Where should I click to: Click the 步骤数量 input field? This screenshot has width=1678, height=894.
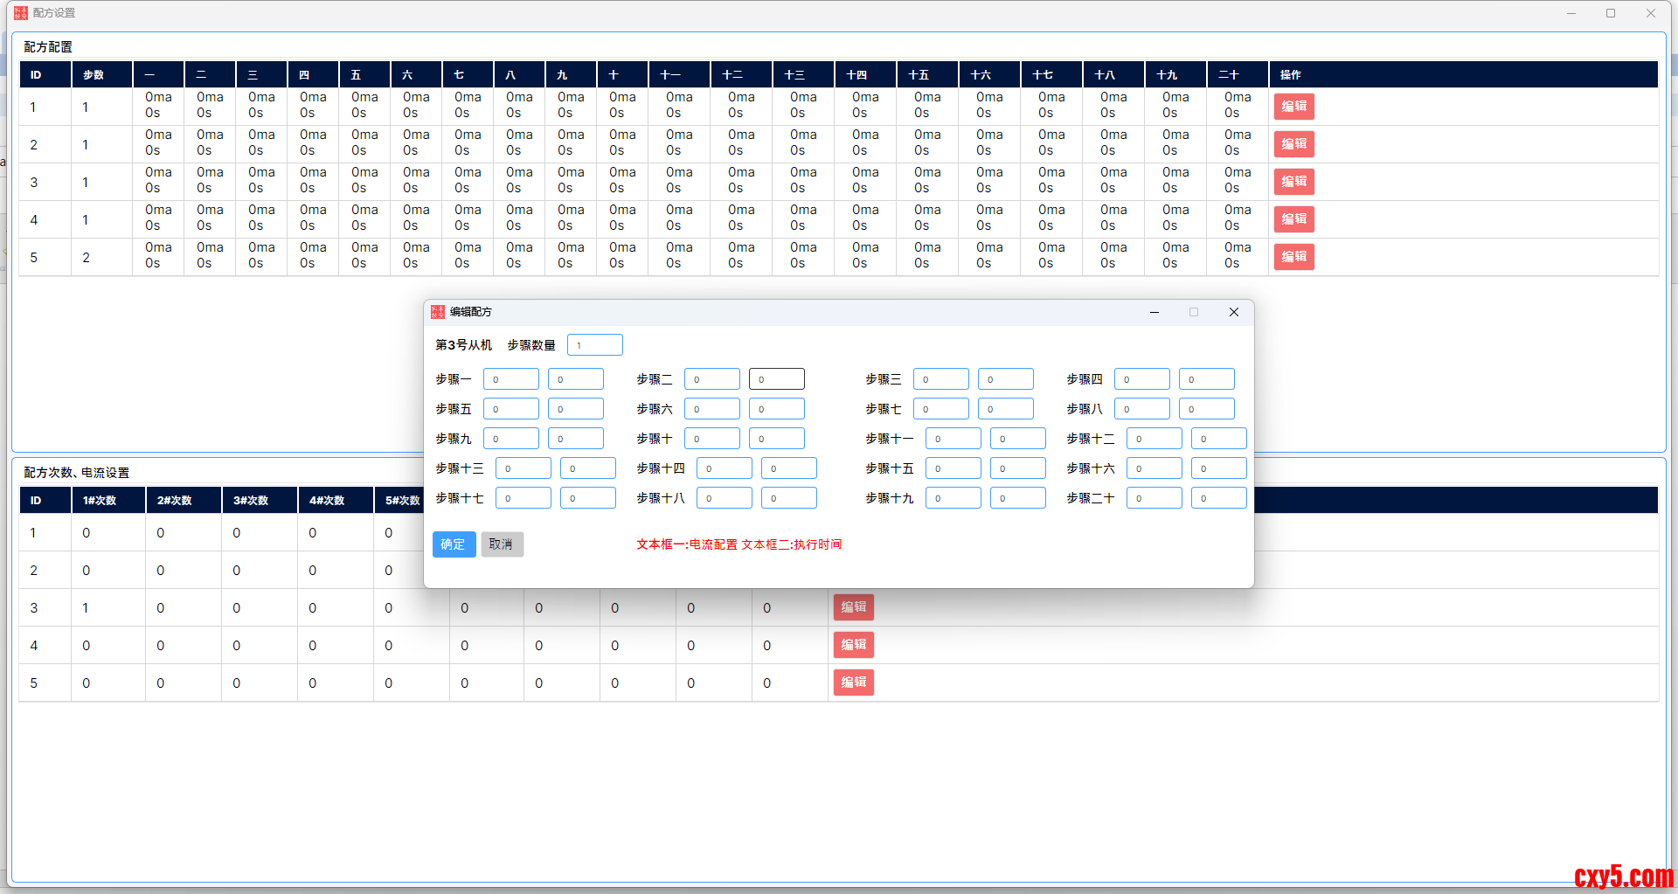[594, 345]
